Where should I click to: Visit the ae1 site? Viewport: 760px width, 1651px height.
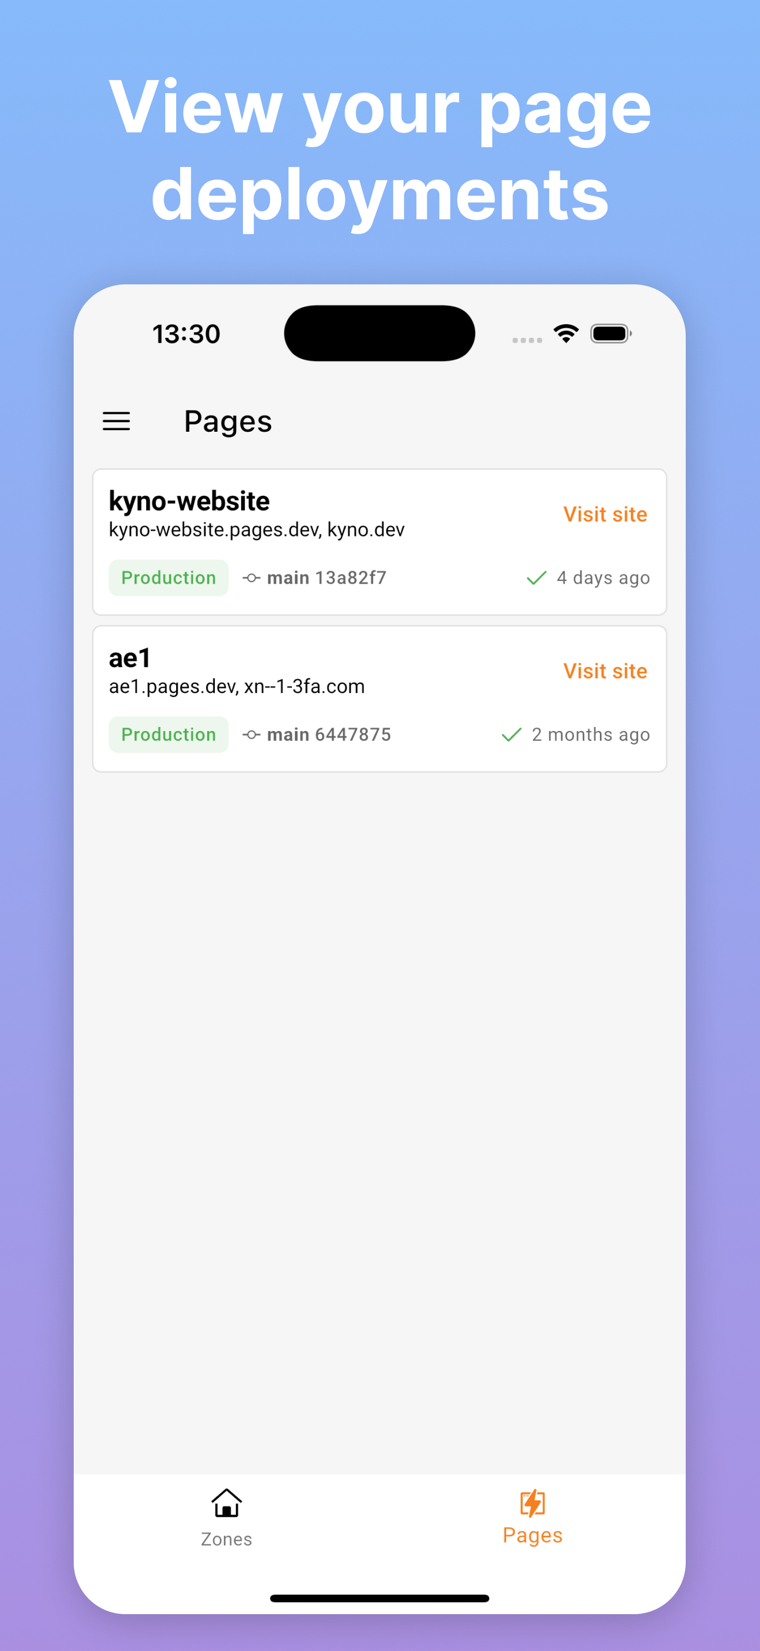[605, 671]
